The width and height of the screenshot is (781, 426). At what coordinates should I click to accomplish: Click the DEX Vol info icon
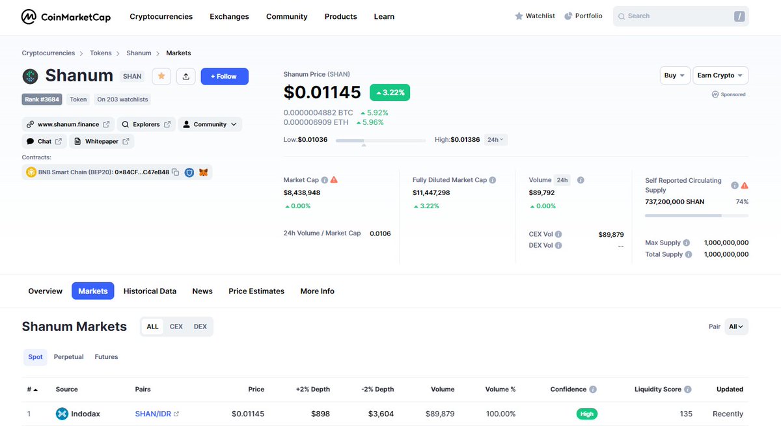point(558,245)
